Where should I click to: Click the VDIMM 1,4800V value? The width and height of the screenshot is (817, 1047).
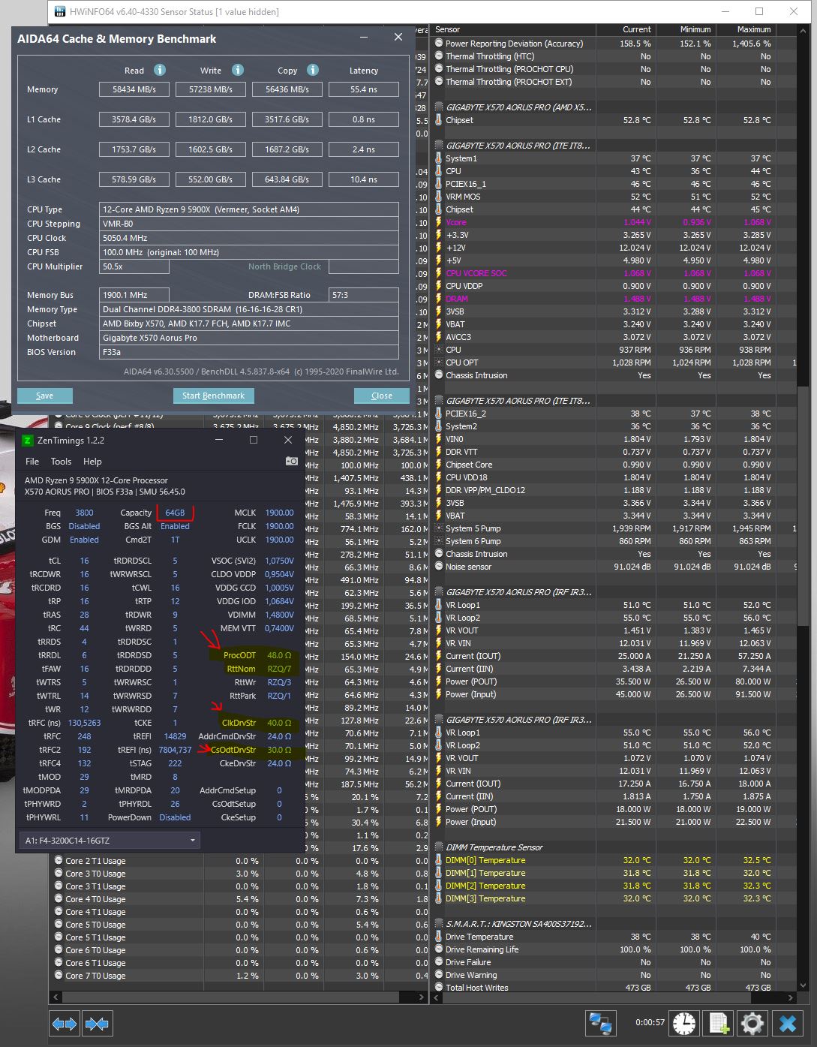[x=279, y=615]
